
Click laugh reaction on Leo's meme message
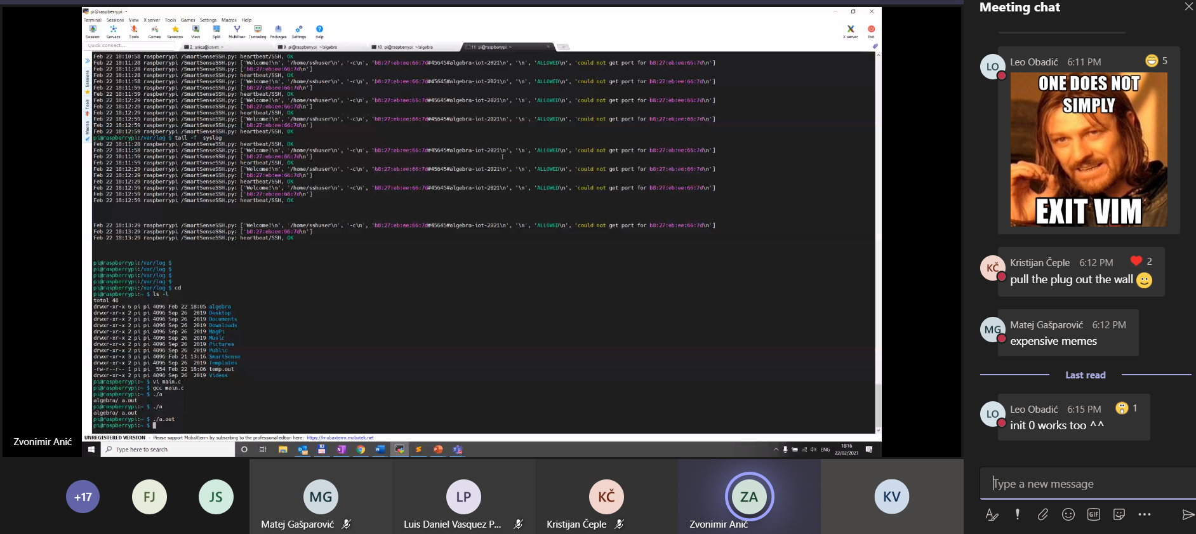(x=1152, y=61)
